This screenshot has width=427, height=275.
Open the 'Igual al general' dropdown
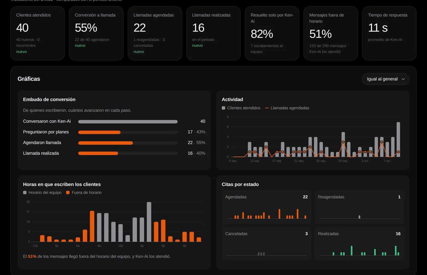(x=385, y=79)
